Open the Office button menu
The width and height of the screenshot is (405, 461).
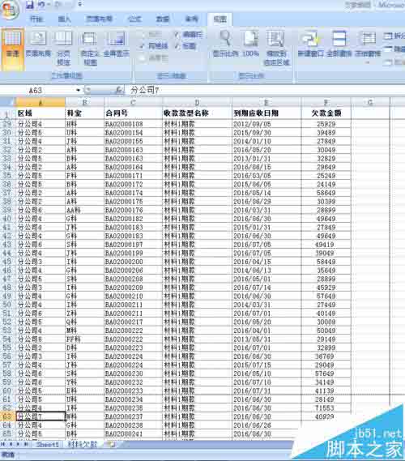pos(10,10)
